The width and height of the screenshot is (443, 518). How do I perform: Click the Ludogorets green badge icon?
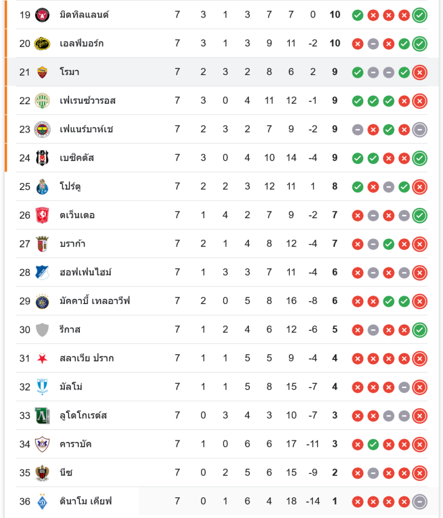pos(42,415)
